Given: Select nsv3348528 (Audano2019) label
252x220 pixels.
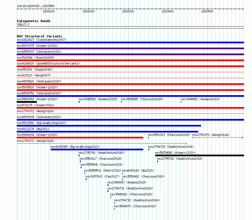Looking at the screenshot, I should point(98,99).
